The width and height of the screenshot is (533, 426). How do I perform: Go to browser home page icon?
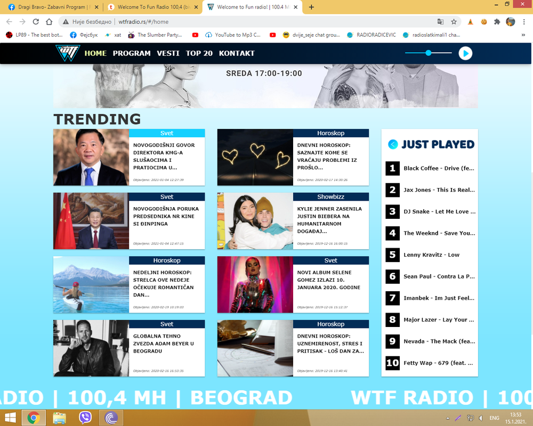click(x=49, y=22)
